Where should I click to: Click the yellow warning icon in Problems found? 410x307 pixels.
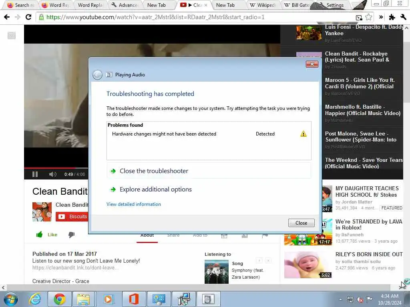coord(303,134)
